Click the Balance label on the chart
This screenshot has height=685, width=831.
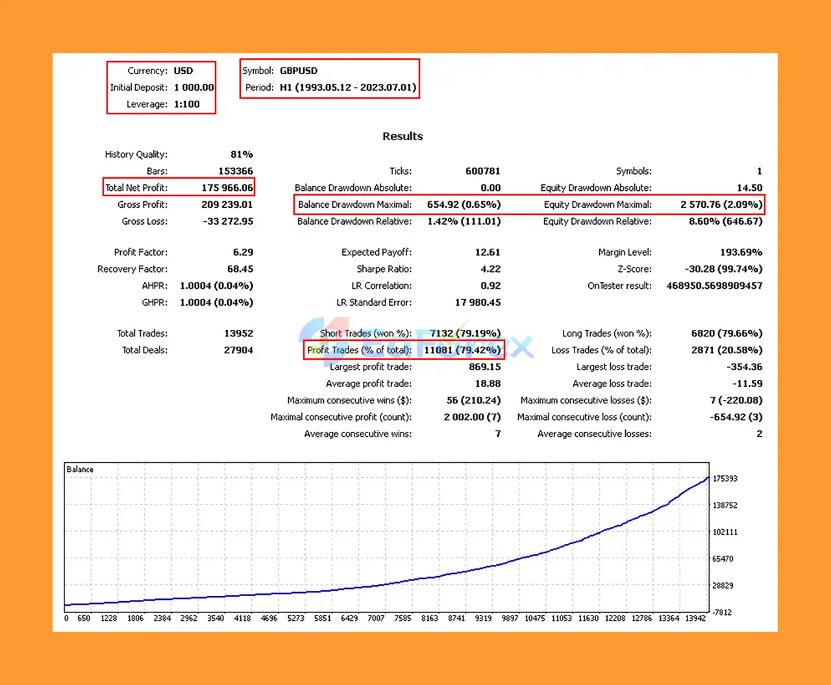(x=80, y=469)
